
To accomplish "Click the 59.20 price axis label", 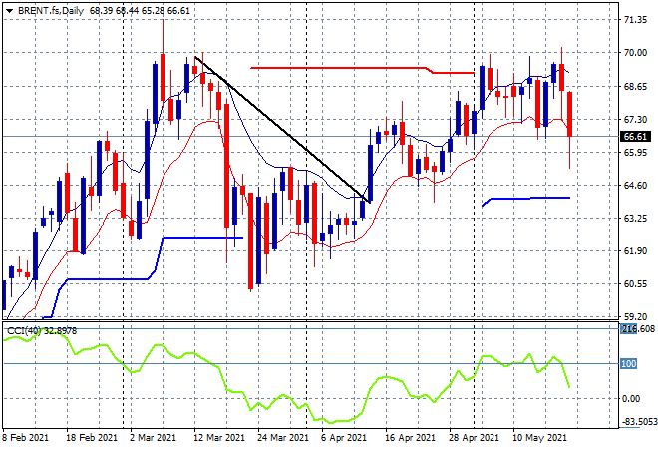I will (x=635, y=316).
